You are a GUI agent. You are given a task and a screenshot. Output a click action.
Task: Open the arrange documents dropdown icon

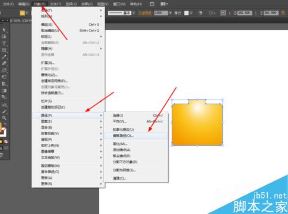point(164,4)
